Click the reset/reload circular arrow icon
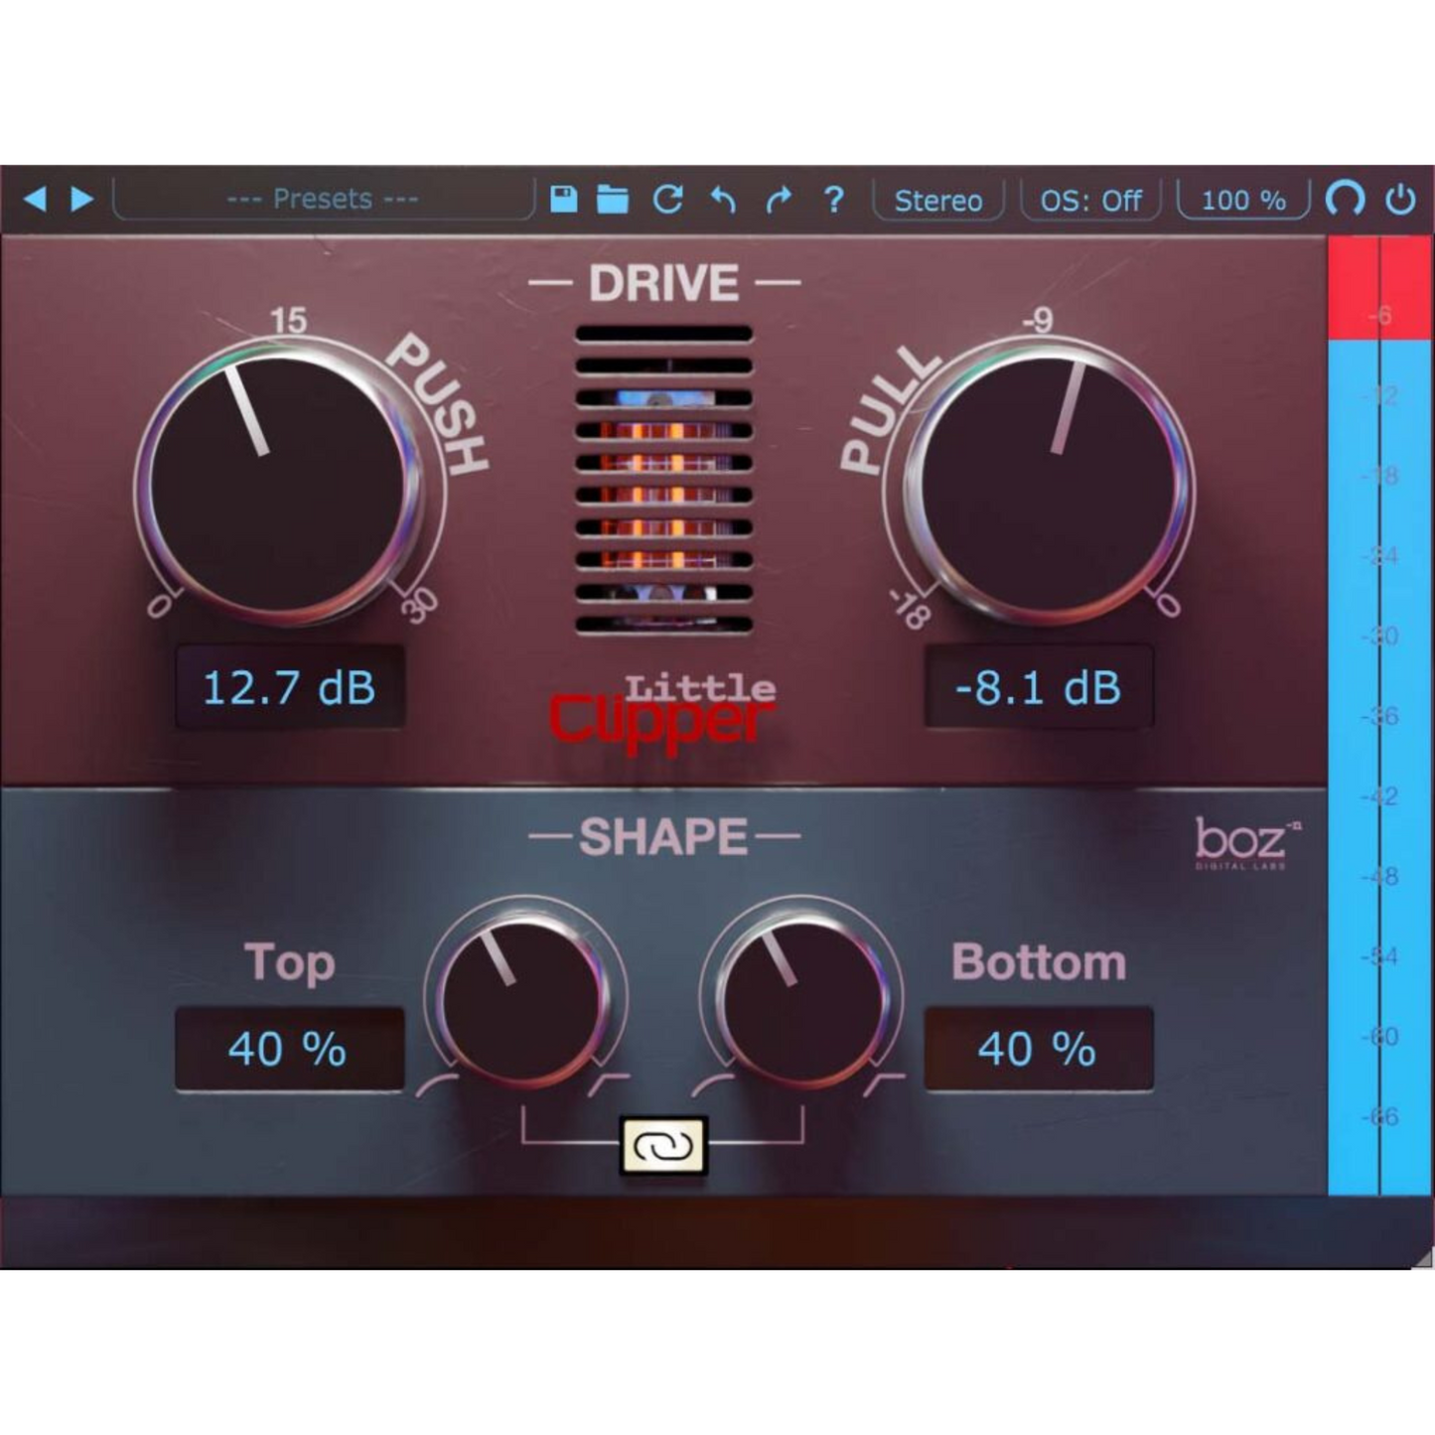This screenshot has width=1435, height=1435. tap(667, 200)
